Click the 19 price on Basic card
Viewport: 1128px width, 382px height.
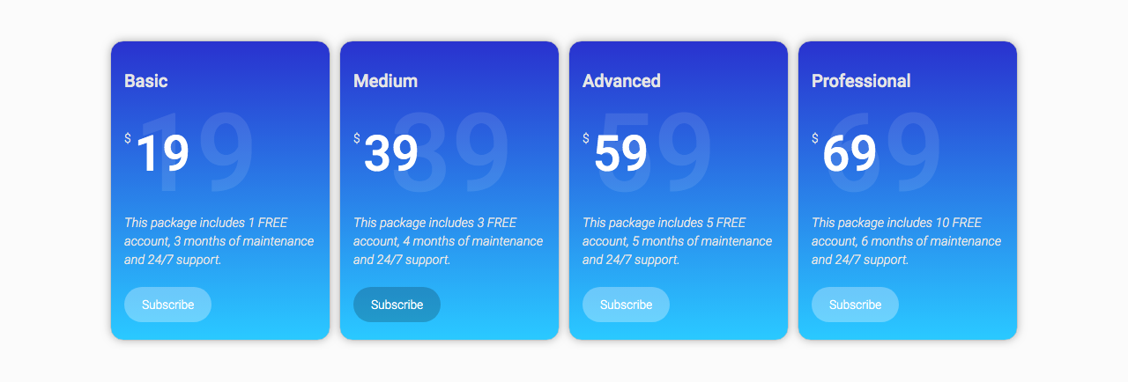[163, 154]
